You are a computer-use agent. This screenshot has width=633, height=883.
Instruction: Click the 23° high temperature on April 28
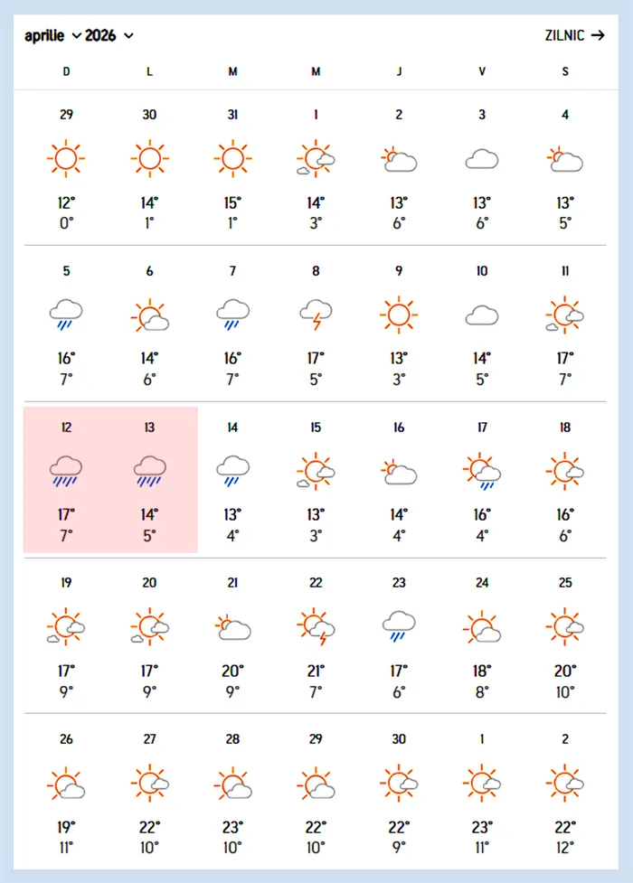pos(232,827)
